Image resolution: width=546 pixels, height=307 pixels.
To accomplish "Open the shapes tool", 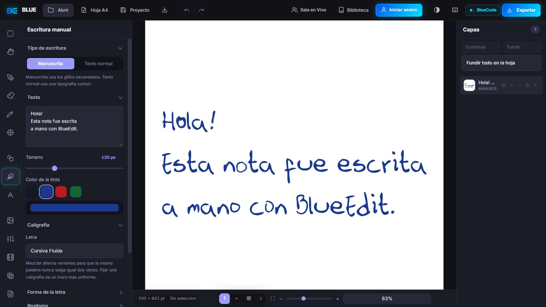I will (x=11, y=158).
